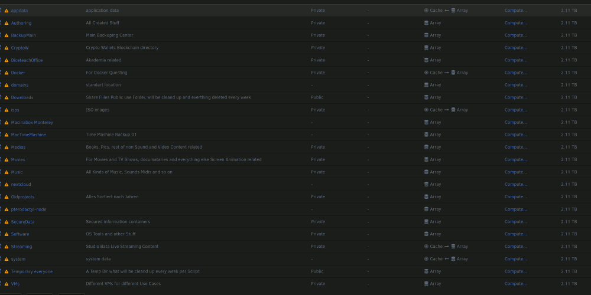This screenshot has width=591, height=295.
Task: Click 'All Created Stuff' comment text
Action: (102, 23)
